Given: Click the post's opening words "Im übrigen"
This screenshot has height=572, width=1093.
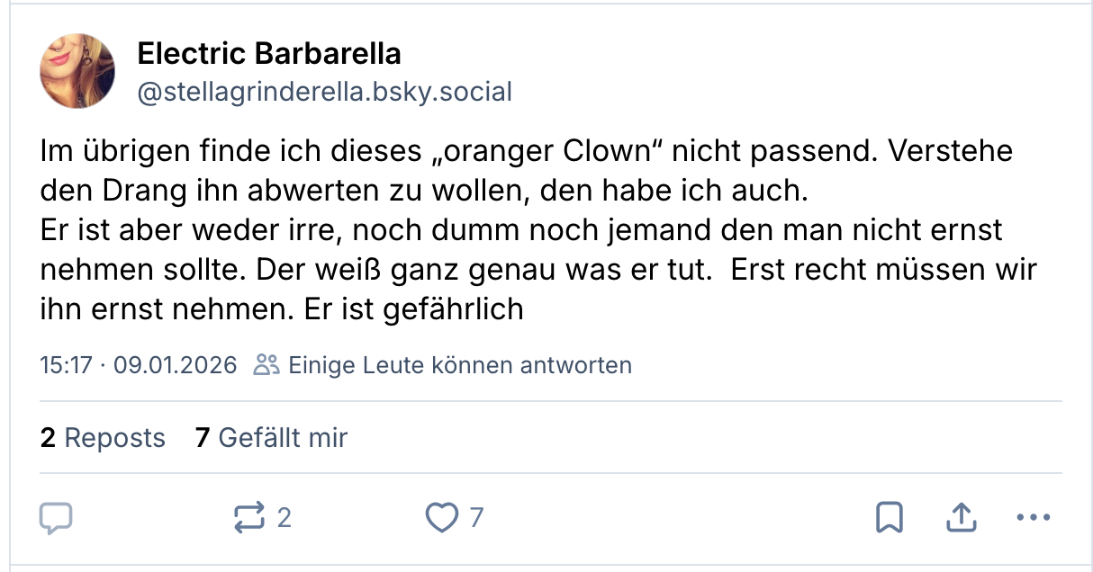Looking at the screenshot, I should tap(101, 150).
